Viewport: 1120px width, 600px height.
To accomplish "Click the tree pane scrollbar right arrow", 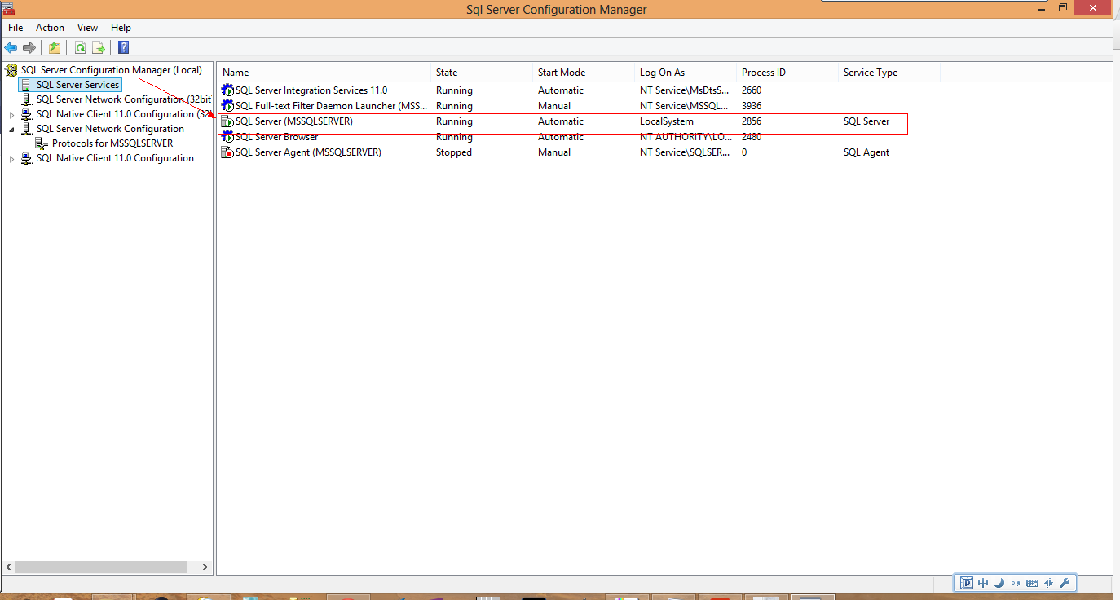I will [205, 567].
